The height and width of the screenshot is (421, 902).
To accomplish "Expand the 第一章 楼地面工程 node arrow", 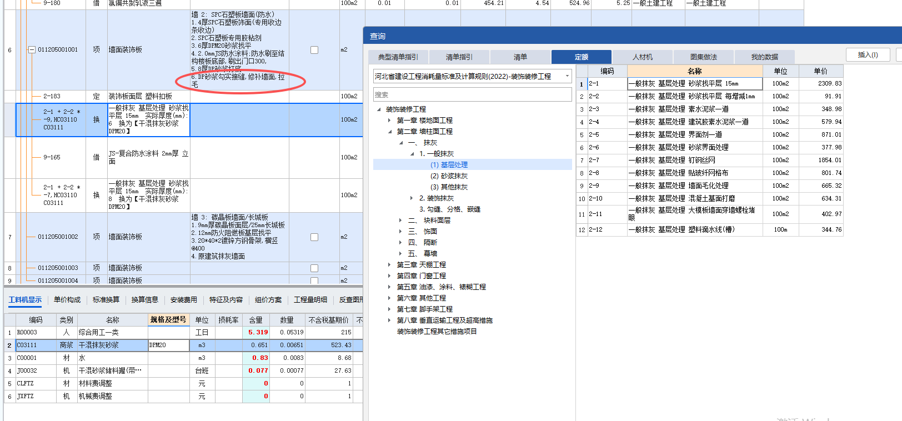I will click(390, 121).
